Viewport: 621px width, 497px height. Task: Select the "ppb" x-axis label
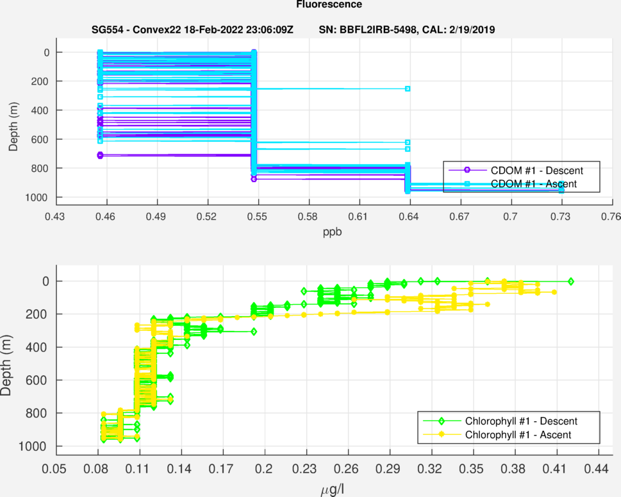point(333,232)
